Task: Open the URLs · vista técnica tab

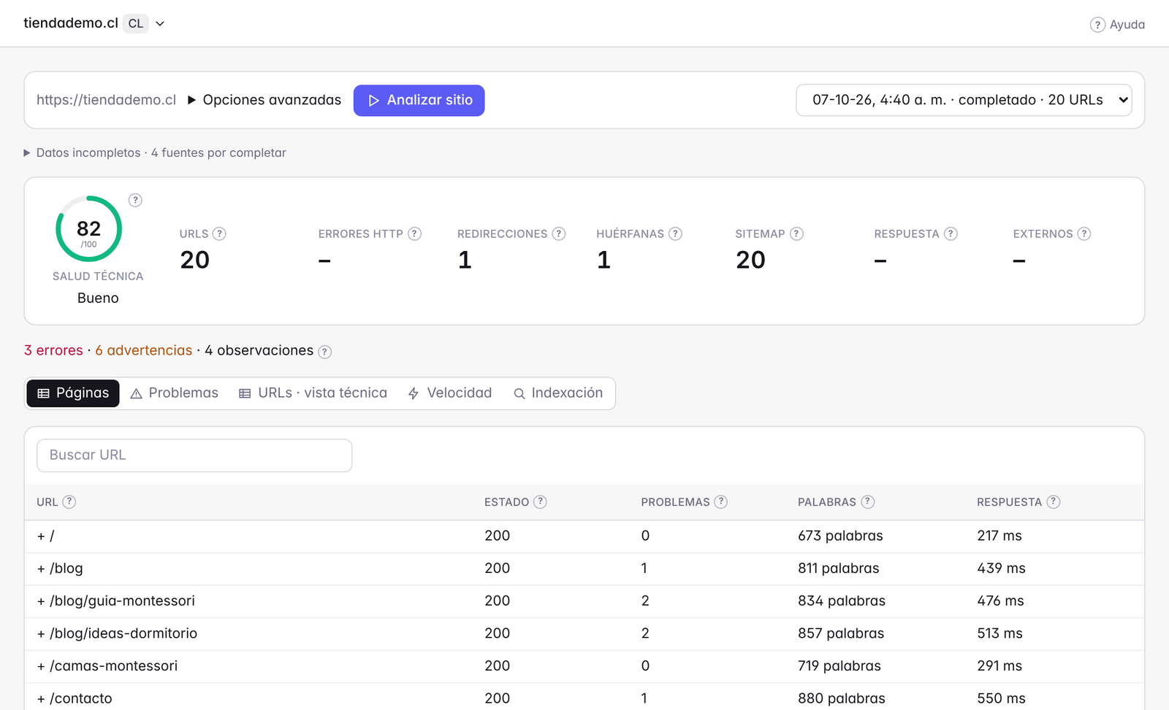Action: pos(313,393)
